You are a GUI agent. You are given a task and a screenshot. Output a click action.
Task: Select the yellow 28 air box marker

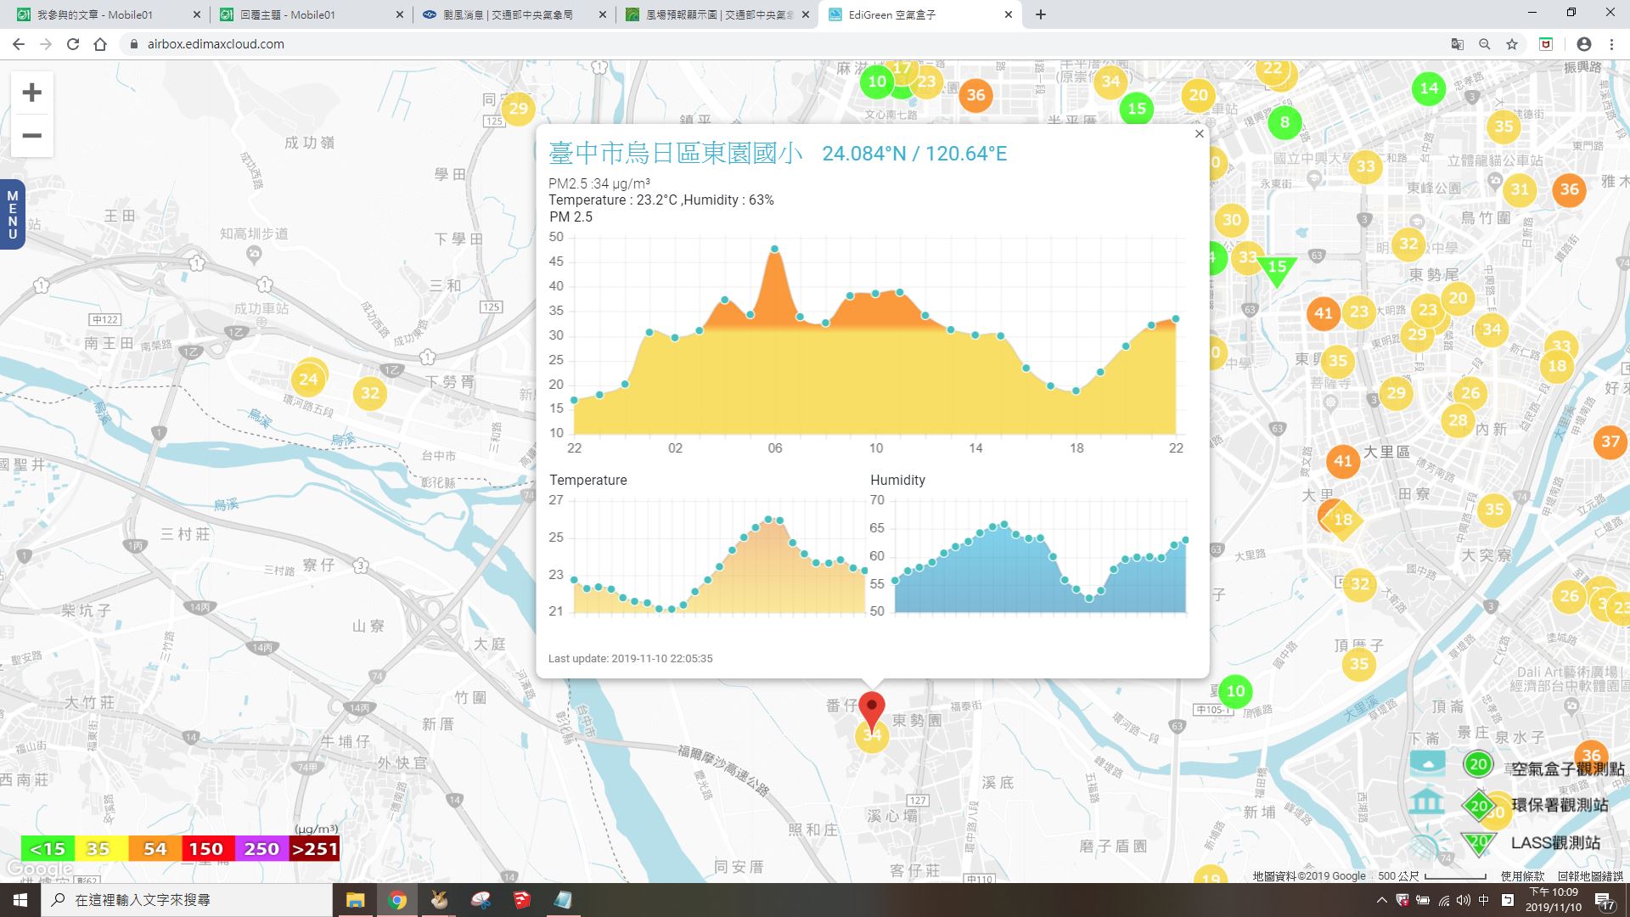coord(1458,419)
